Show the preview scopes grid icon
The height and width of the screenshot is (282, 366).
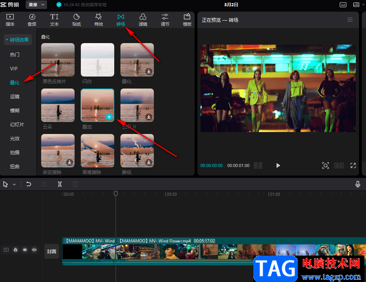[x=258, y=165]
